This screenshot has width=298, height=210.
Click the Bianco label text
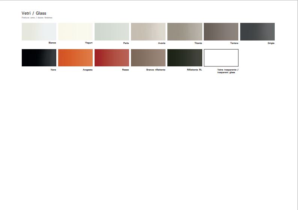click(52, 43)
